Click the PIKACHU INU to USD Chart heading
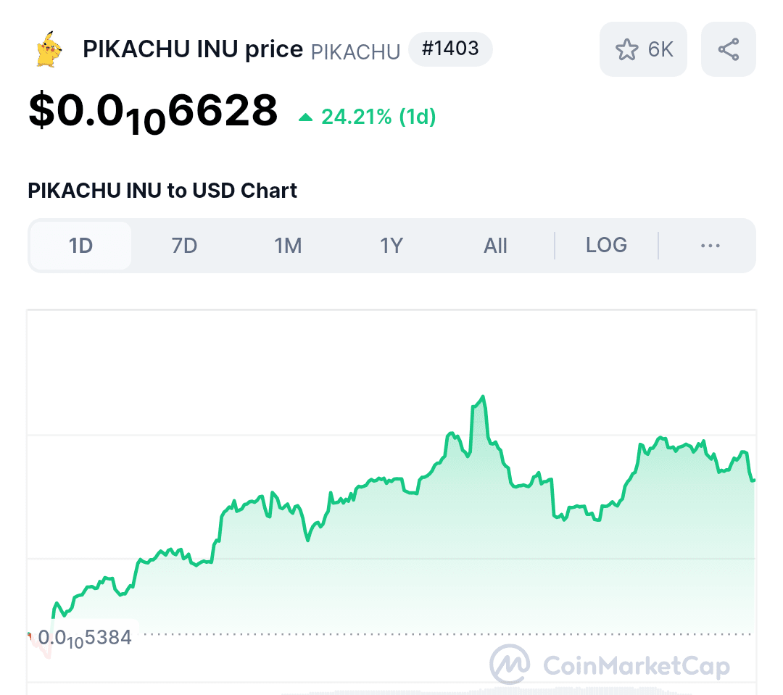Image resolution: width=783 pixels, height=695 pixels. click(162, 191)
